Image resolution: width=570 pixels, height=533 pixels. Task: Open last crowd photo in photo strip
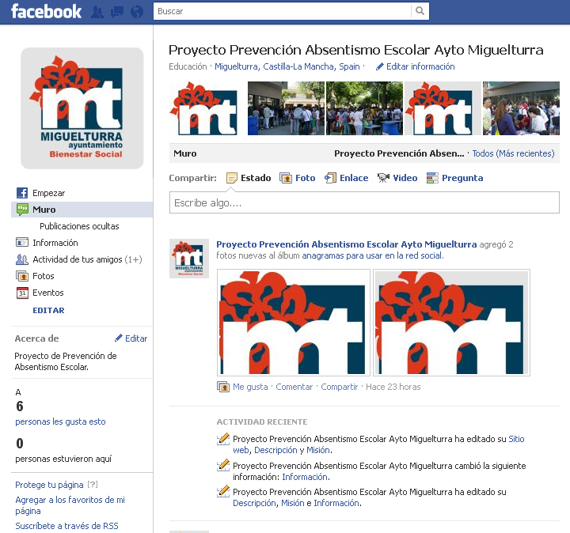pos(521,108)
